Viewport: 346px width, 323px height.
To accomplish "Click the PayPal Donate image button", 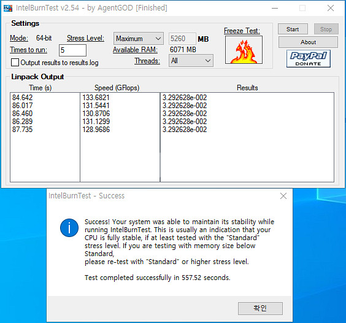I will click(x=308, y=58).
